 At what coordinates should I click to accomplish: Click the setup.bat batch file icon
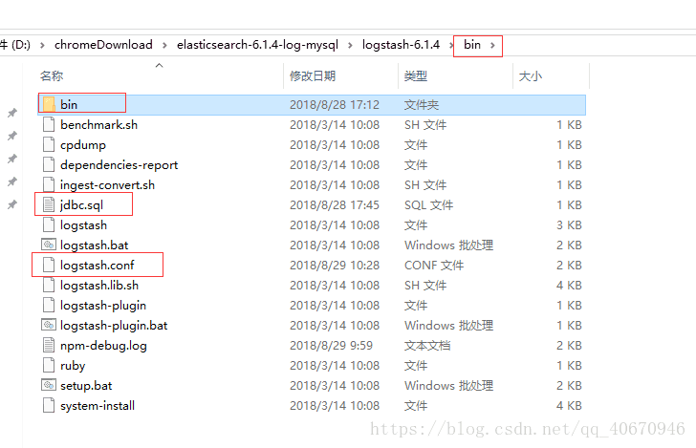pos(49,385)
